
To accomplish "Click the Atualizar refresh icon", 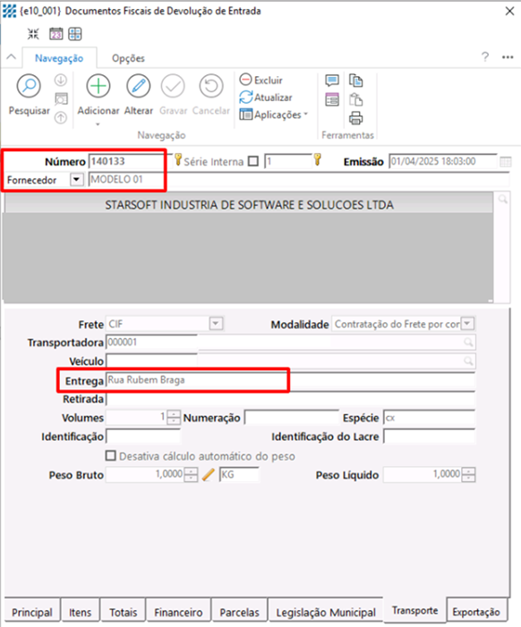I will click(x=245, y=97).
